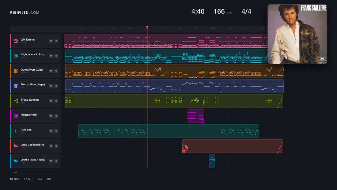Solo the Alto Sax track
This screenshot has width=337, height=190.
pos(56,131)
